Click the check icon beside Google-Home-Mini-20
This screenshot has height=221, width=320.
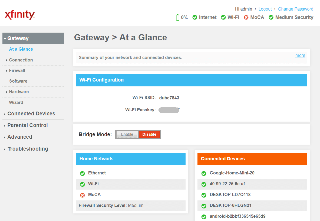pos(204,173)
